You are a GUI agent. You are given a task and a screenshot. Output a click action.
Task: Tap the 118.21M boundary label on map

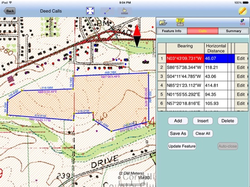click(x=83, y=111)
